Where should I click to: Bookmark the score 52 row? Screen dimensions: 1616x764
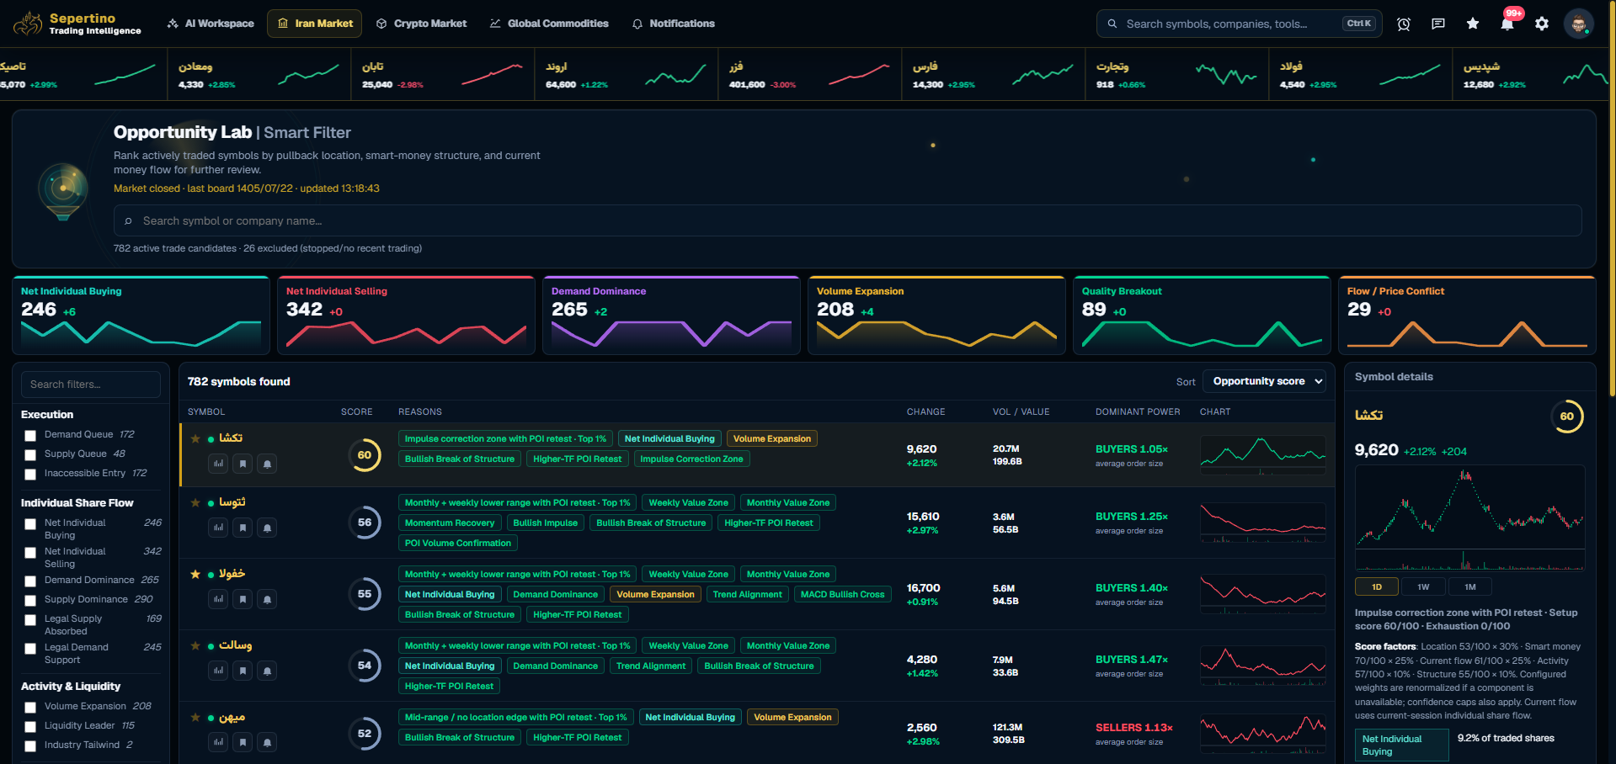(x=243, y=742)
